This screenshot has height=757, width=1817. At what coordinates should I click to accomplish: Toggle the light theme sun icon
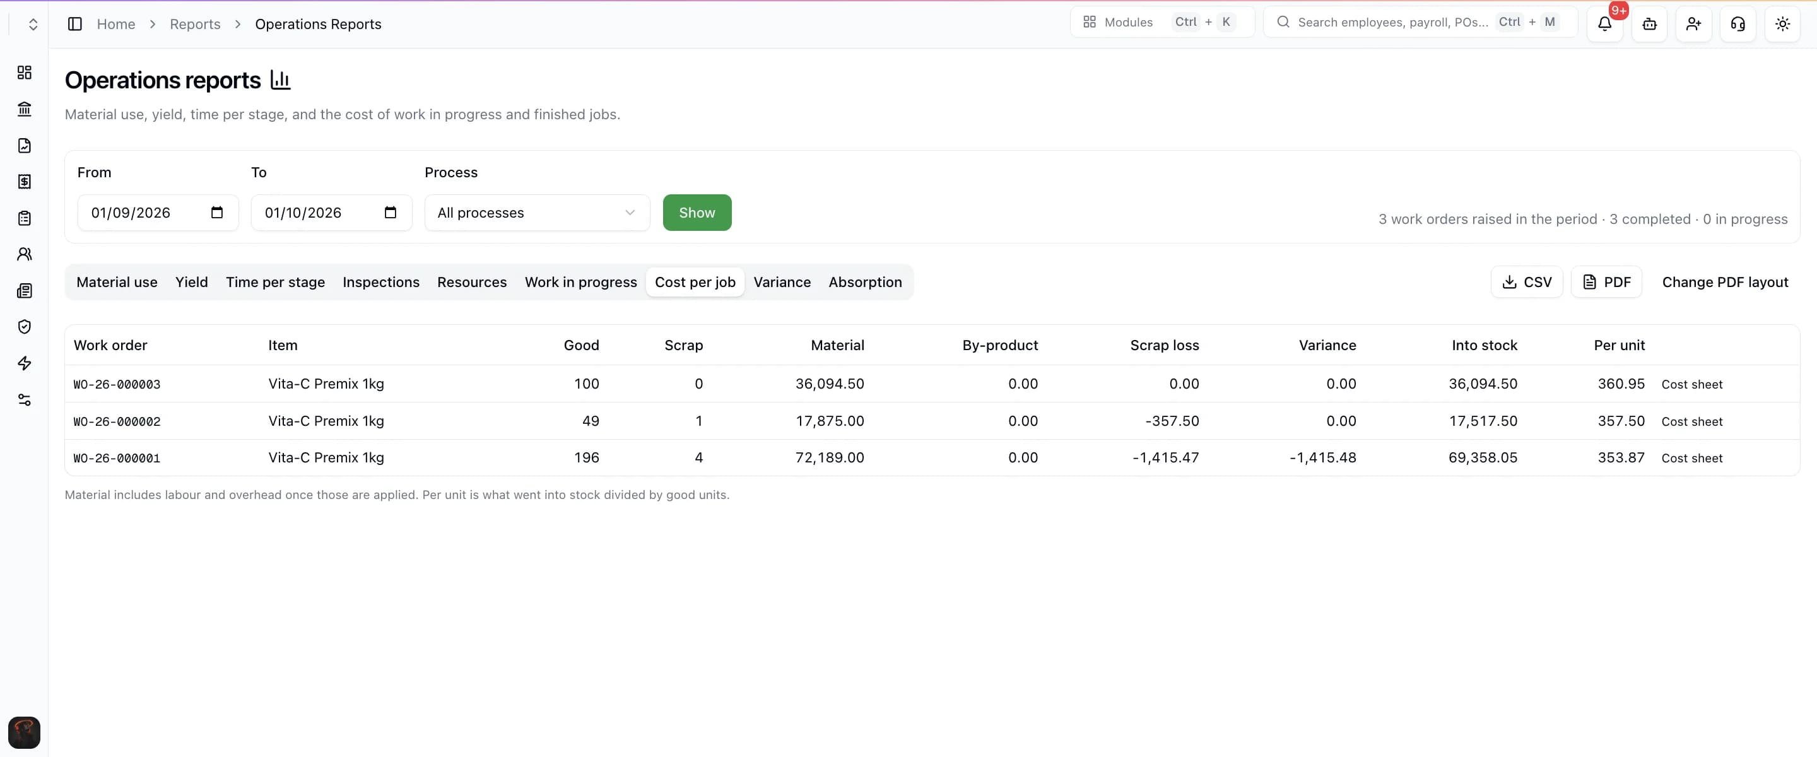[x=1782, y=24]
